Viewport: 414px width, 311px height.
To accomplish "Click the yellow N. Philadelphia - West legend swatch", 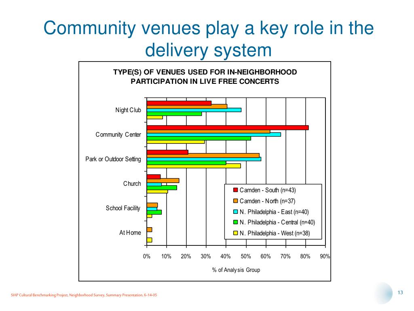I will (x=236, y=233).
